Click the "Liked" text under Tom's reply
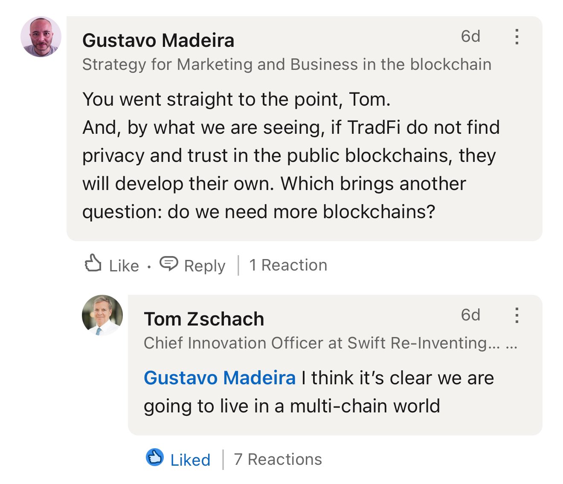Image resolution: width=563 pixels, height=484 pixels. 190,460
